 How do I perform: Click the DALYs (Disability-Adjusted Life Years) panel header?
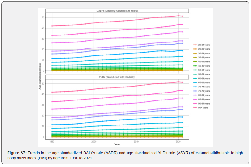coord(117,11)
